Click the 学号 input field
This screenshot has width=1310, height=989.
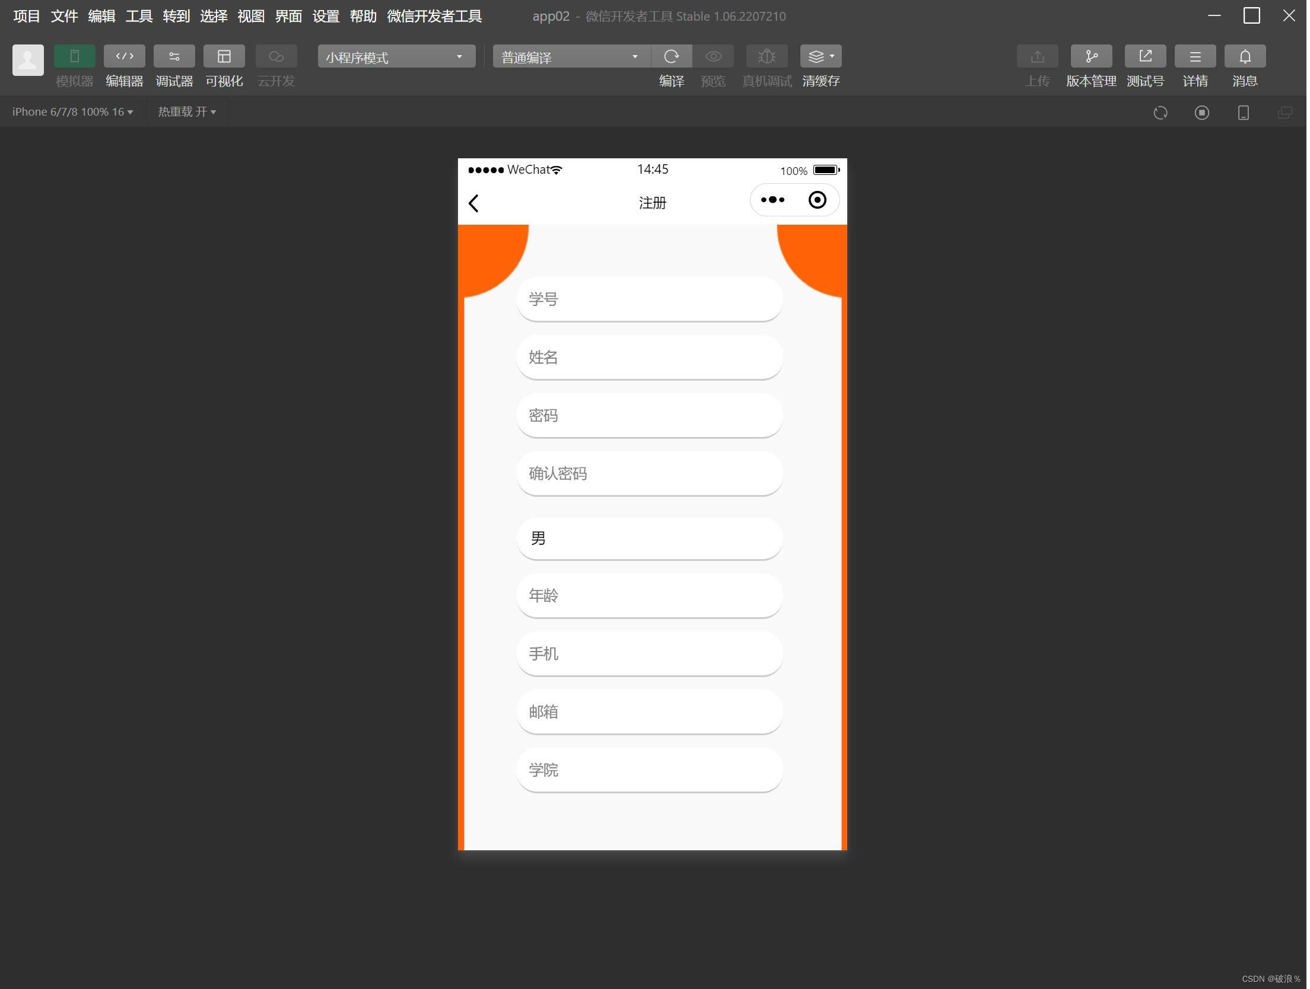click(x=650, y=299)
